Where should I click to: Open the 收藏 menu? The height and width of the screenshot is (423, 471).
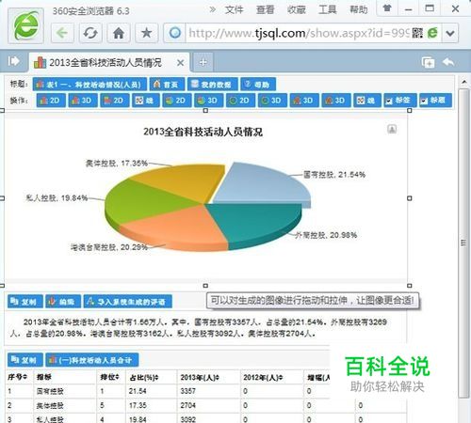[296, 9]
